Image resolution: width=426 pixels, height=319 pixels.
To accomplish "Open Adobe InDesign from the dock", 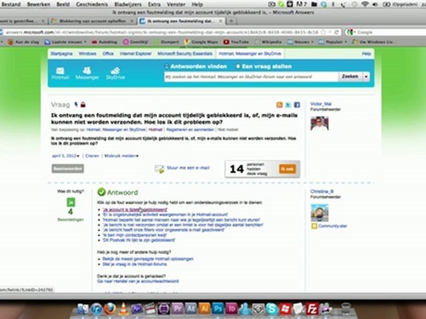I will 231,309.
